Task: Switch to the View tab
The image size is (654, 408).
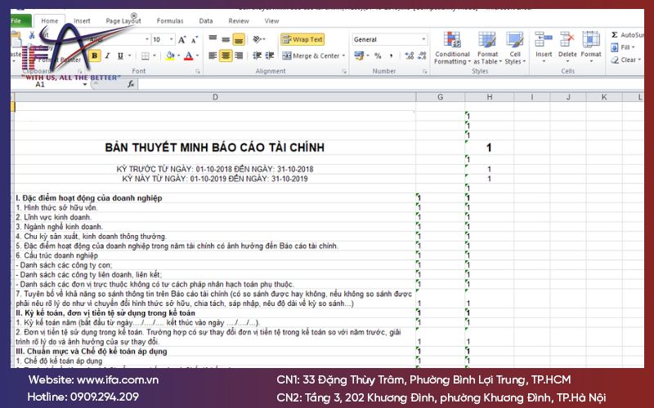Action: click(x=271, y=21)
